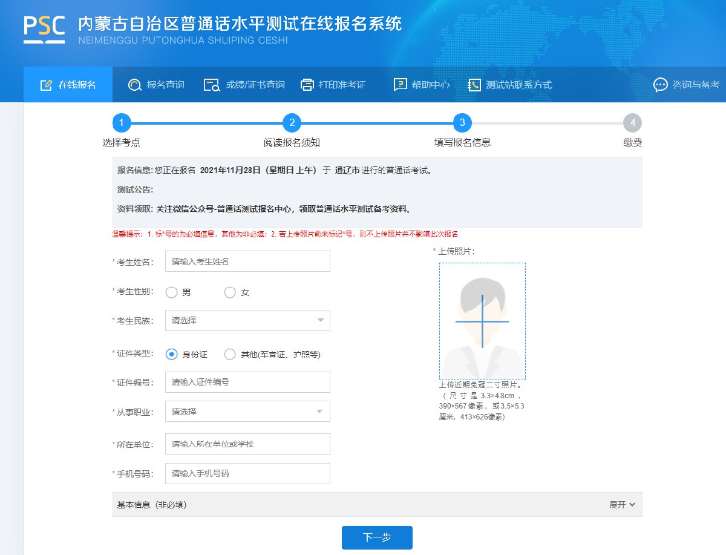Open the 从事职业 dropdown
726x555 pixels.
coord(247,412)
